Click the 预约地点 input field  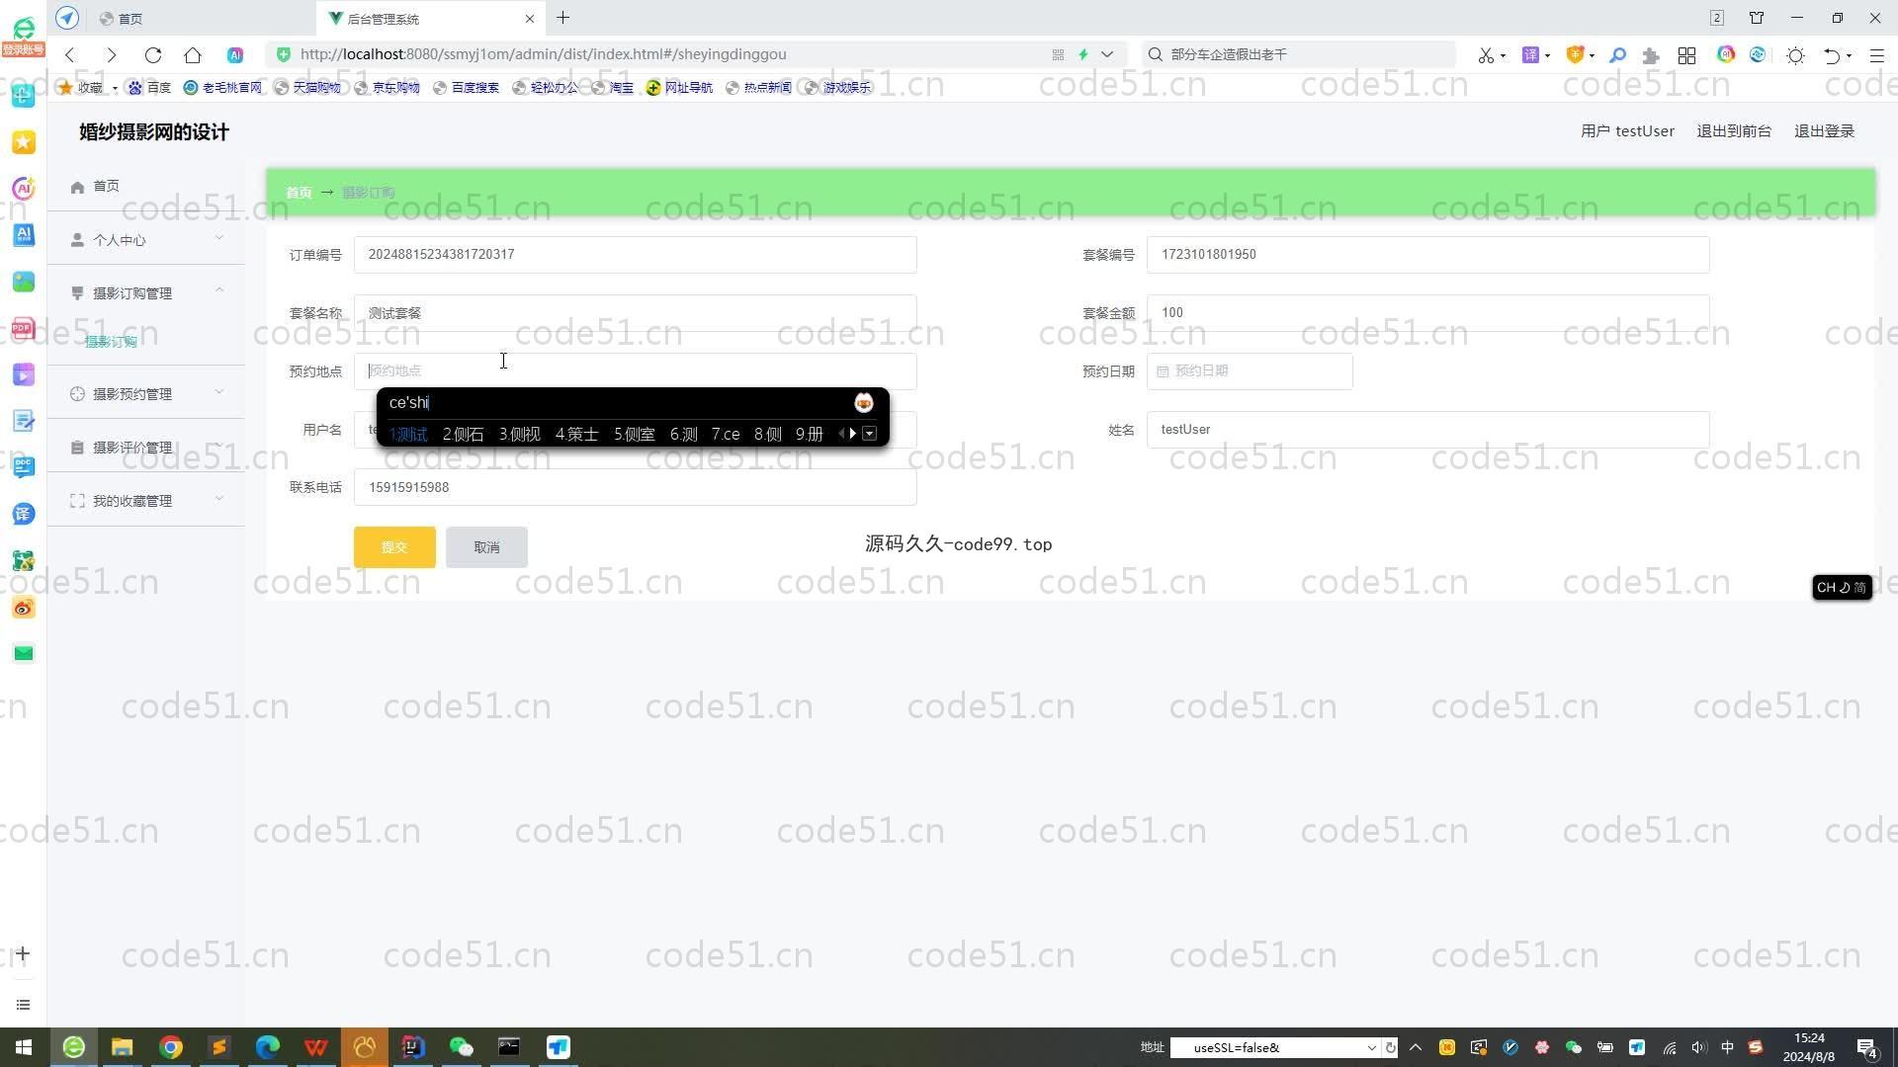pyautogui.click(x=635, y=371)
